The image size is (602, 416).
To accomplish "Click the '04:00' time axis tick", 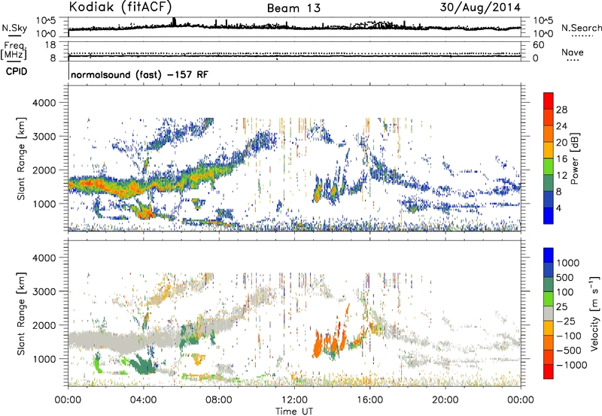I will pos(143,400).
